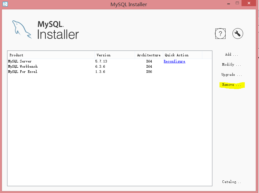
Task: Click version 6.3.6 cell
Action: coord(100,66)
